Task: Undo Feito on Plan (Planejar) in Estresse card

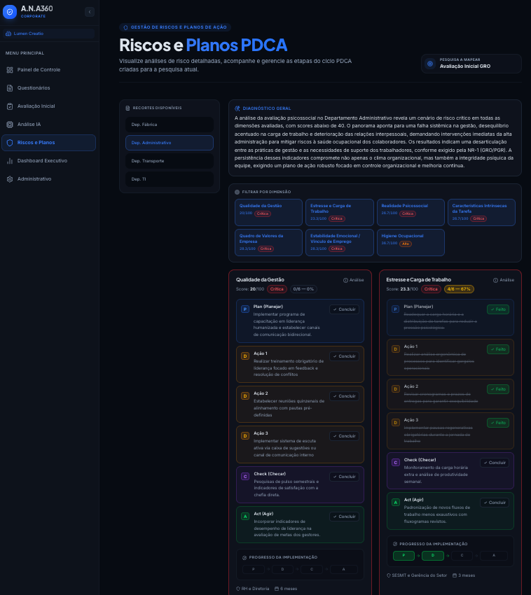Action: pos(498,309)
